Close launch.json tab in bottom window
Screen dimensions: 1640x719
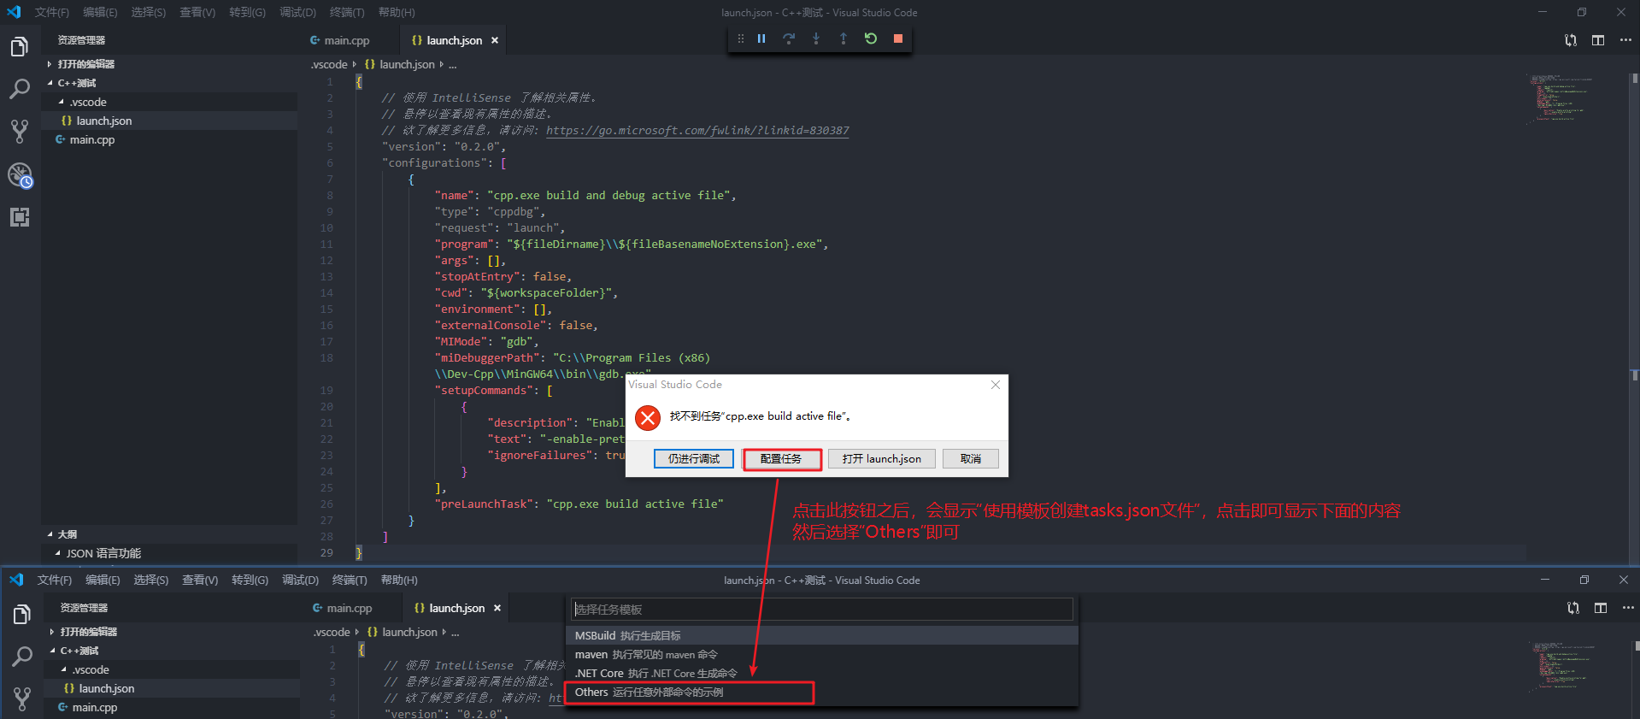click(497, 608)
